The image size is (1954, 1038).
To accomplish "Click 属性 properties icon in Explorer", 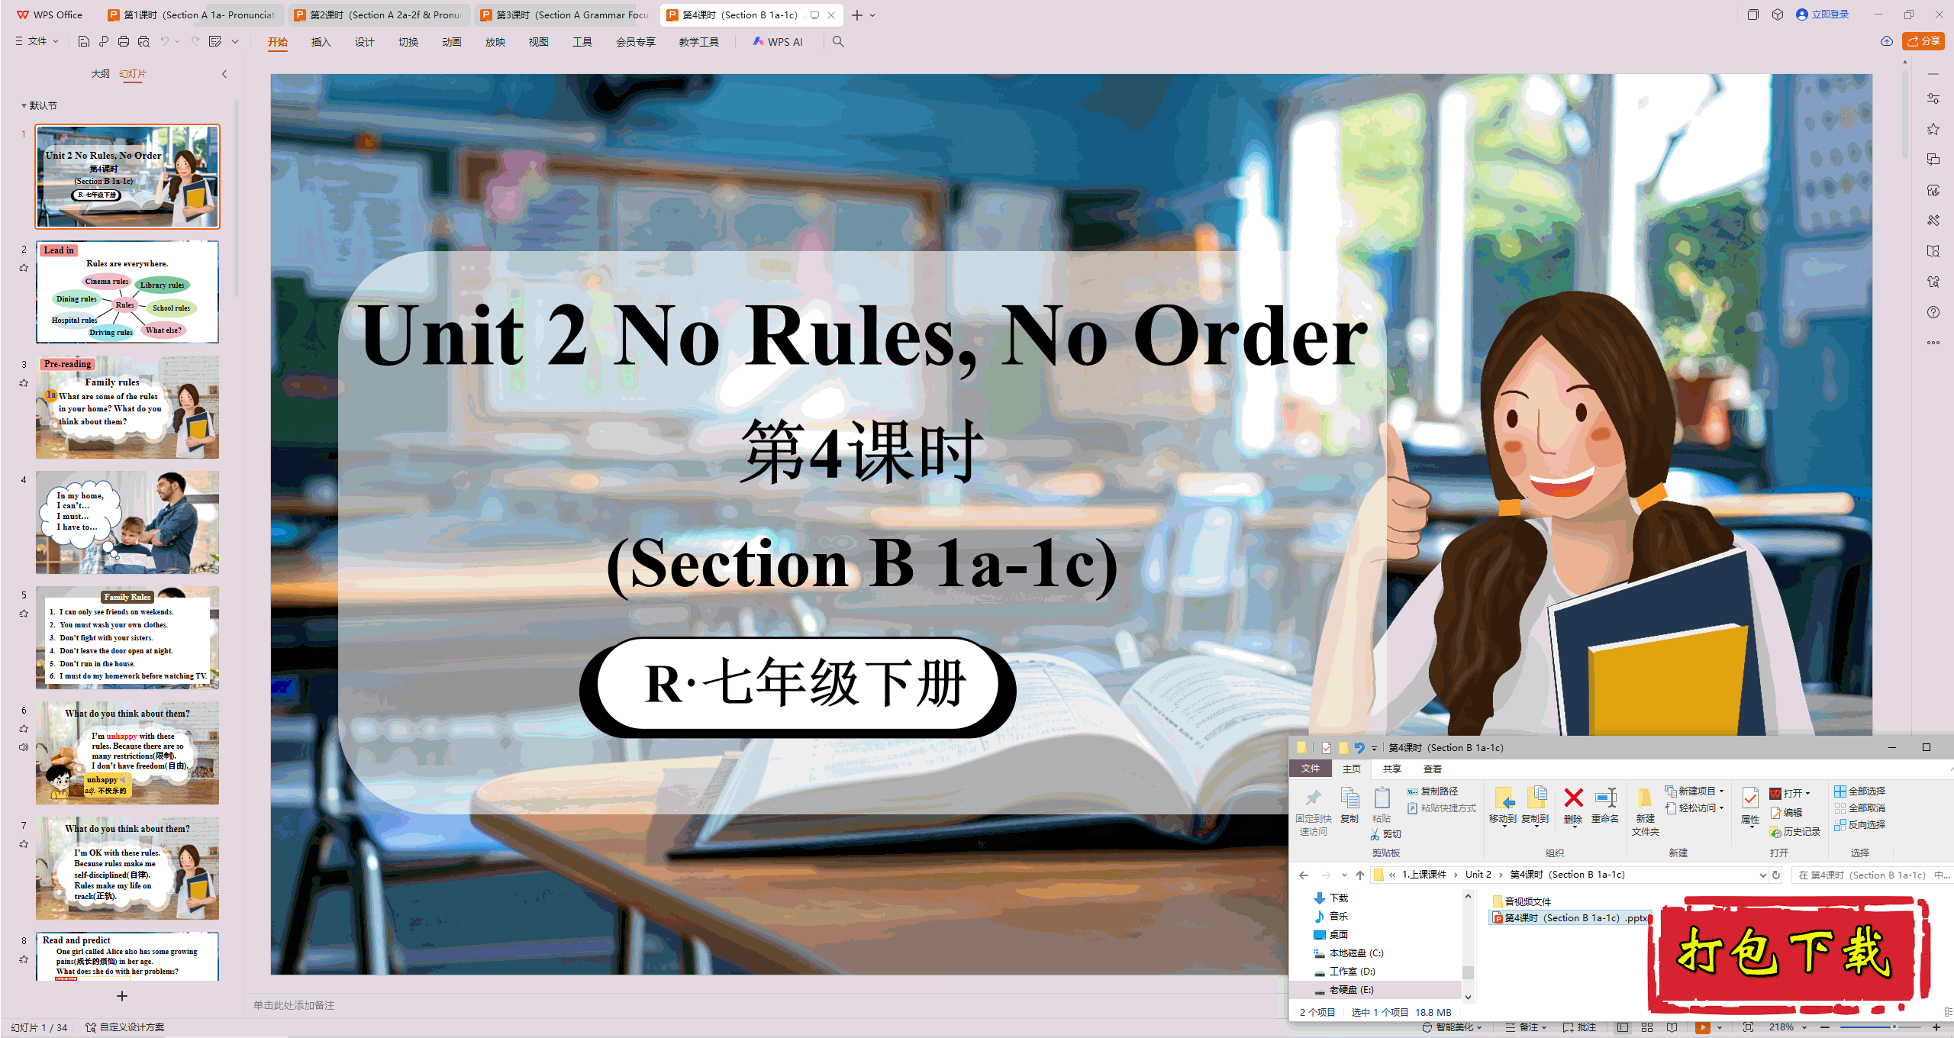I will [x=1750, y=808].
